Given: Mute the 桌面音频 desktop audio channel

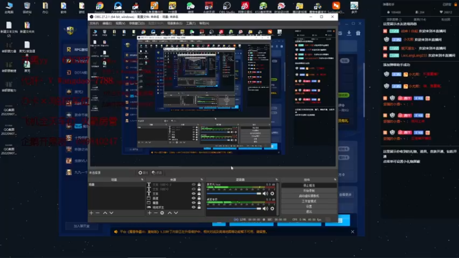Looking at the screenshot, I should point(265,209).
